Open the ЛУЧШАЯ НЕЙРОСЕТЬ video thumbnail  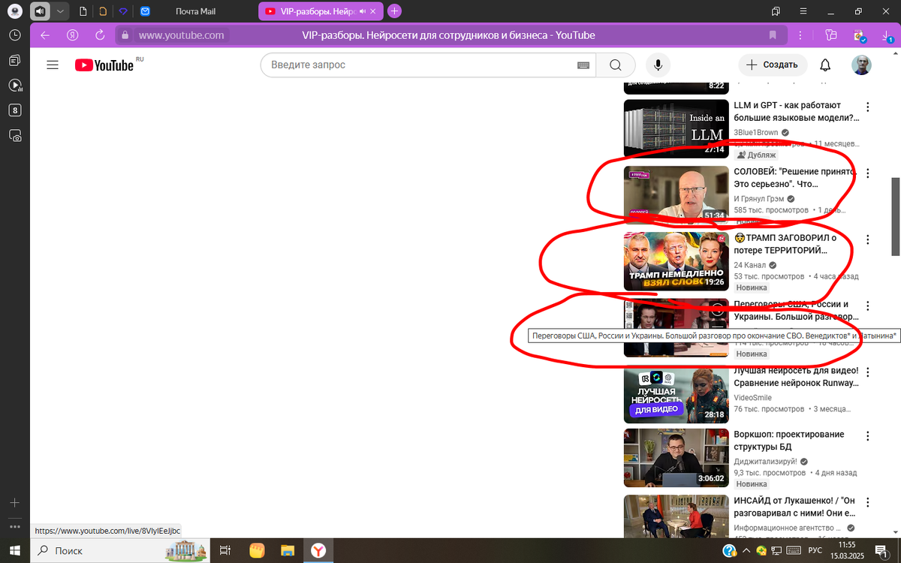pos(676,394)
